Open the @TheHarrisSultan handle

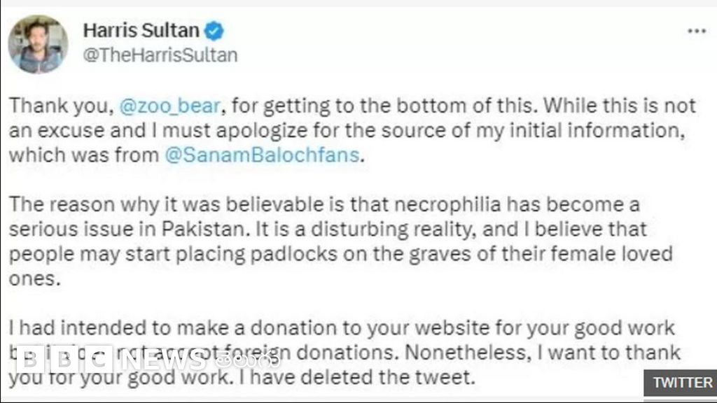(160, 56)
